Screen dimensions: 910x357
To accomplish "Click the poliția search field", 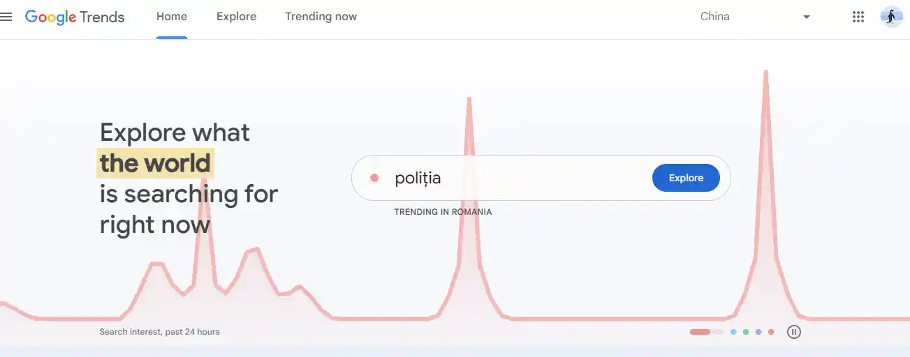I will [517, 178].
